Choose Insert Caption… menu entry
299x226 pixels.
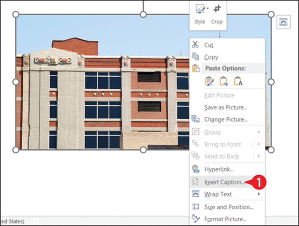227,182
